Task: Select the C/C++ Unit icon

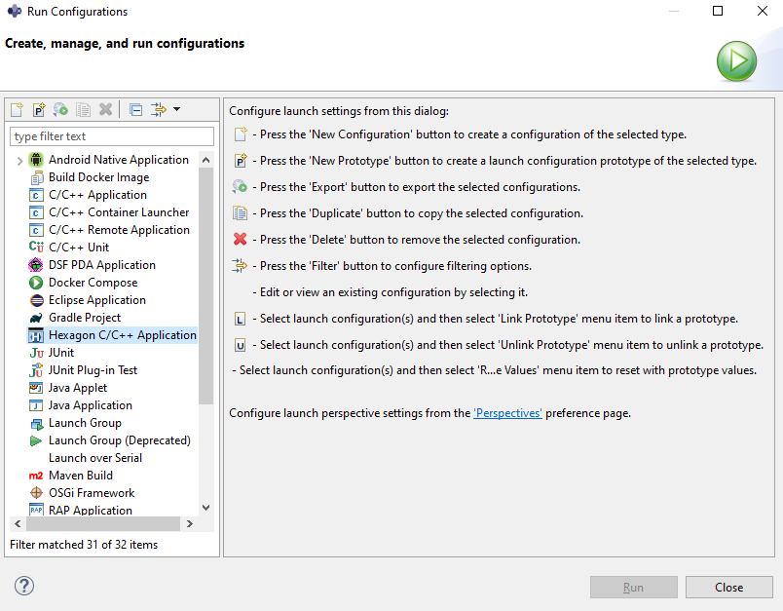Action: 36,248
